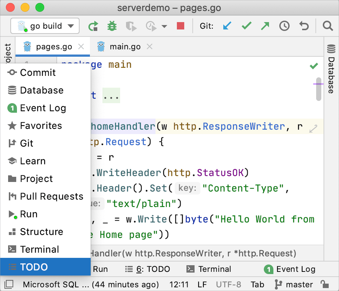The height and width of the screenshot is (291, 339).
Task: Close the pages.go tab
Action: point(81,47)
